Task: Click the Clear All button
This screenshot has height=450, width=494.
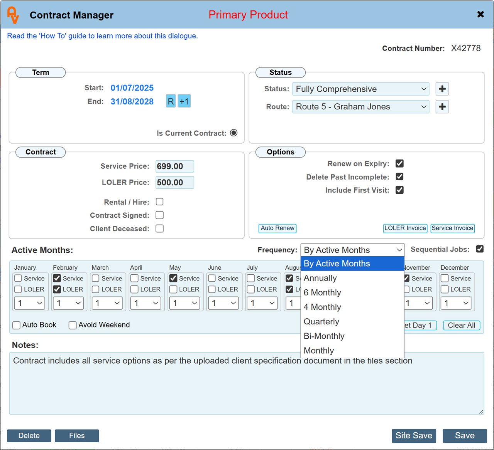Action: 462,325
